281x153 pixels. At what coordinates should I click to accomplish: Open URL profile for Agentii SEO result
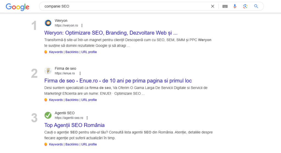tap(89, 144)
